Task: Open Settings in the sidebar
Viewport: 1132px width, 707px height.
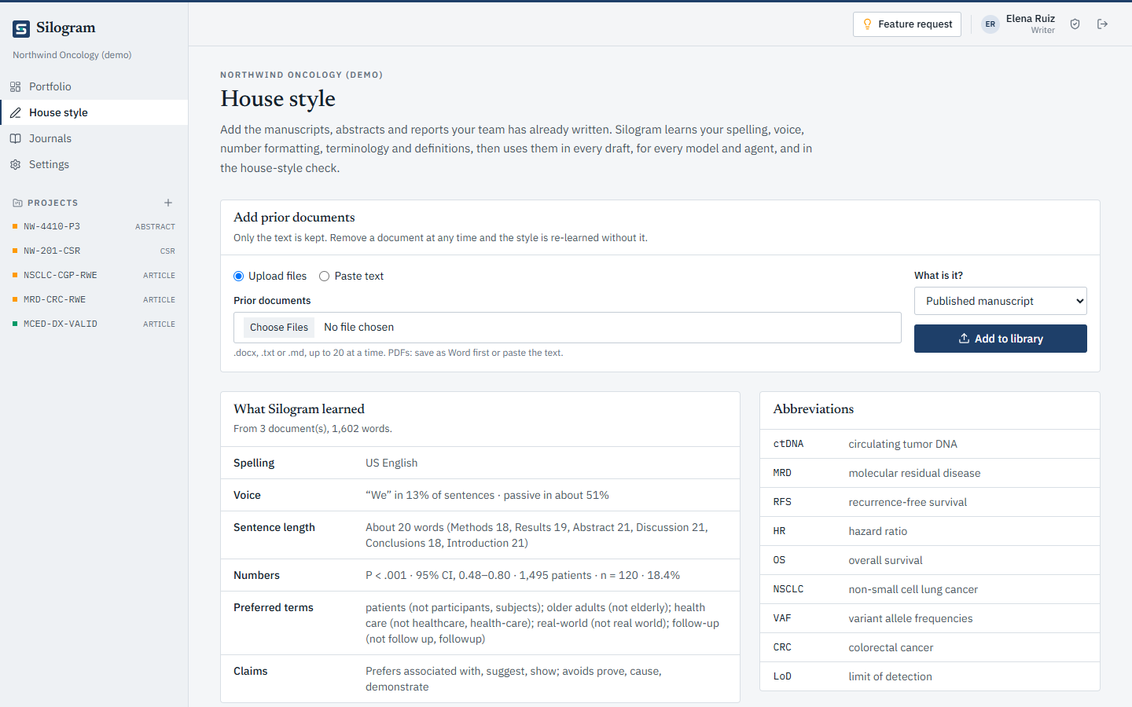Action: pyautogui.click(x=94, y=164)
